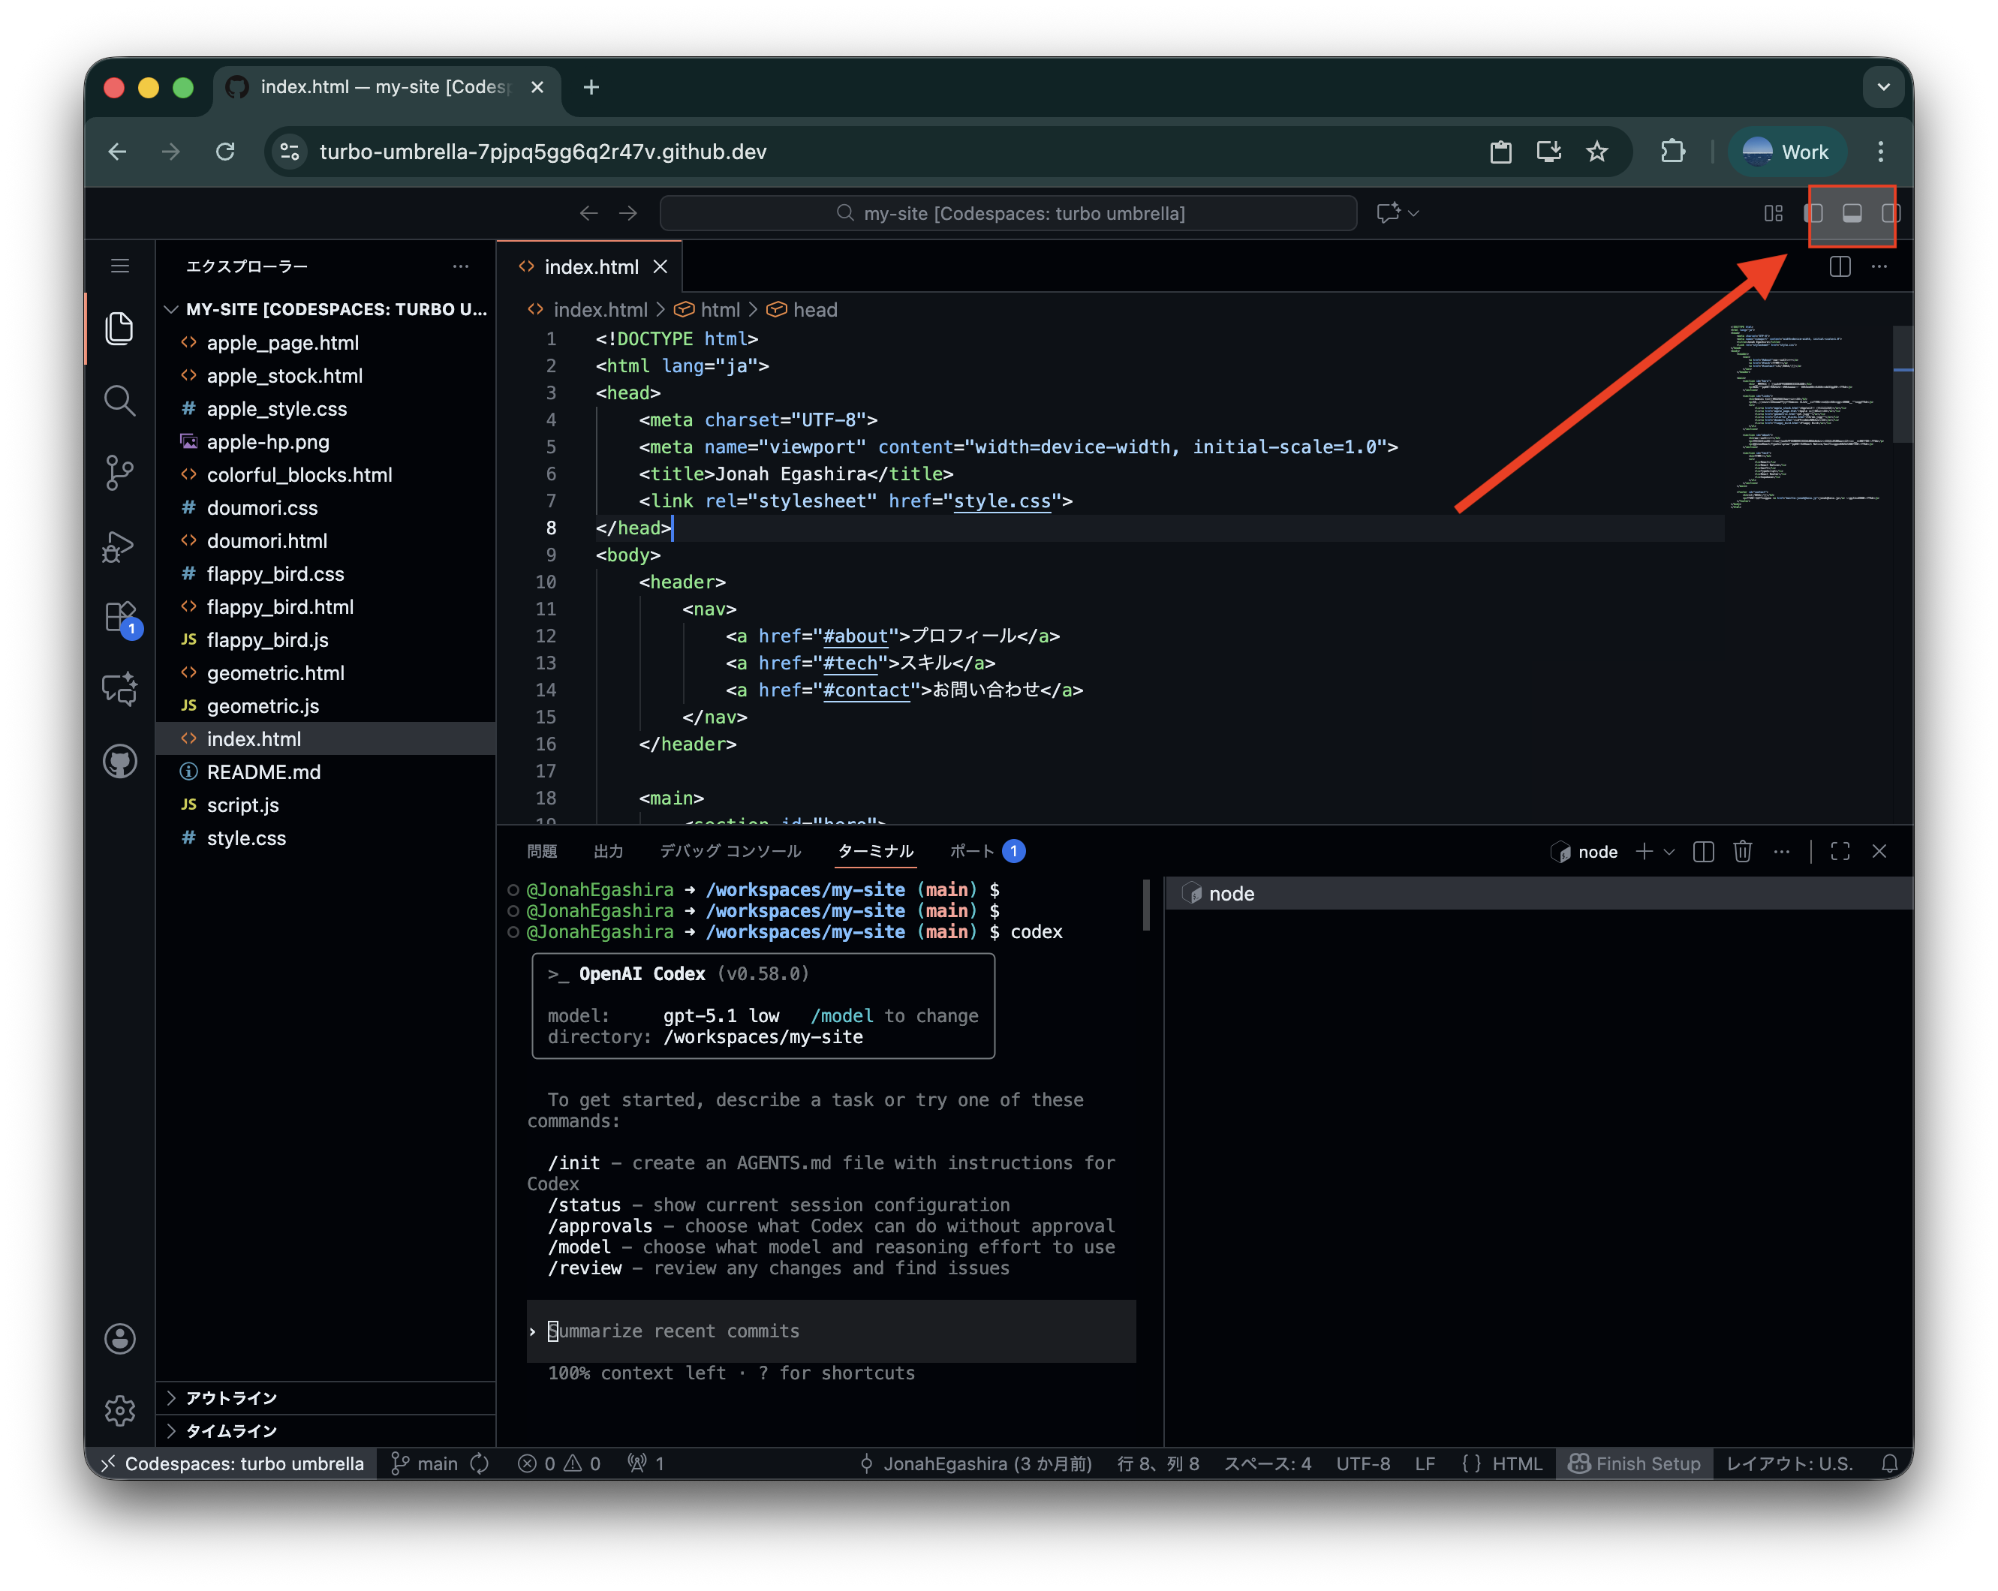1998x1591 pixels.
Task: Open Source Control view
Action: [x=119, y=473]
